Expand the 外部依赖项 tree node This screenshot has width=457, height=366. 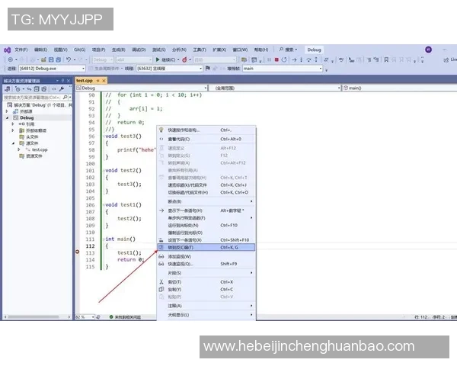pyautogui.click(x=12, y=130)
